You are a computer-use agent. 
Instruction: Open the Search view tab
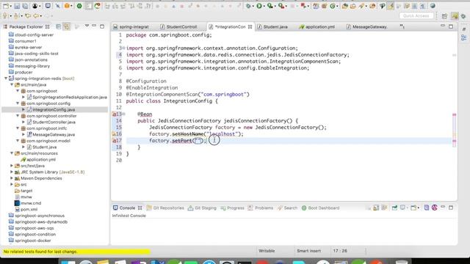coord(287,208)
